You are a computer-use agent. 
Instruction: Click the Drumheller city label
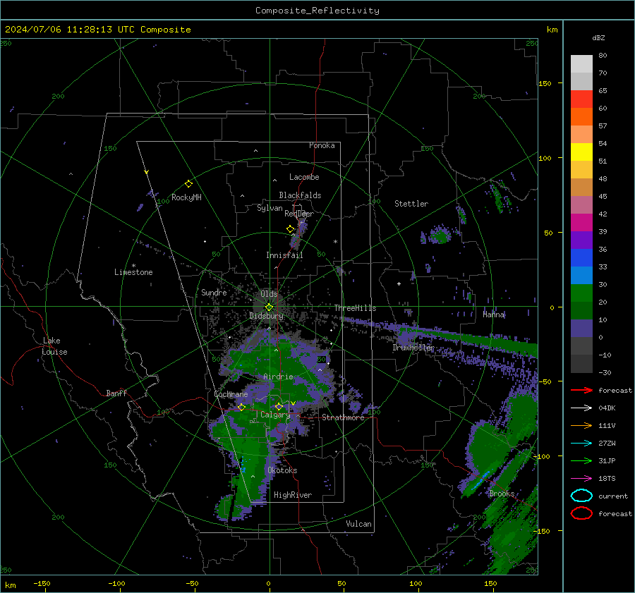pos(413,348)
